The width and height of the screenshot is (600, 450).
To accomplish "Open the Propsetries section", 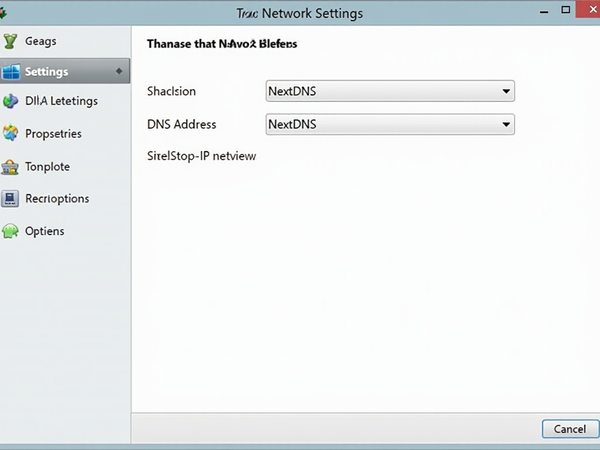I will point(65,134).
